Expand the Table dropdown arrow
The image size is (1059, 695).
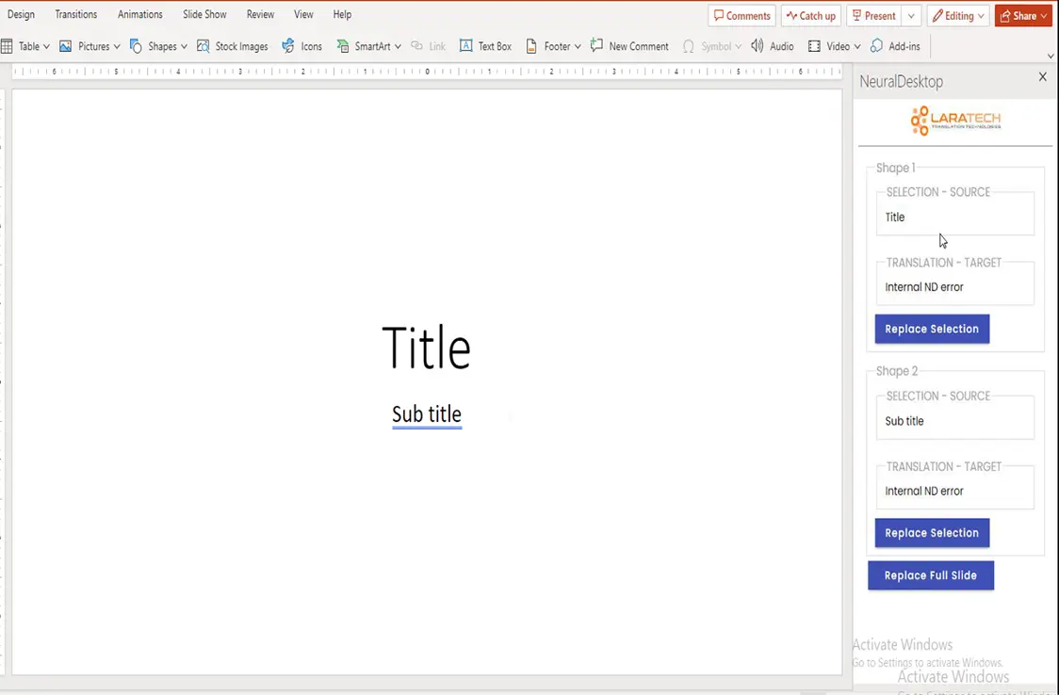(x=46, y=46)
